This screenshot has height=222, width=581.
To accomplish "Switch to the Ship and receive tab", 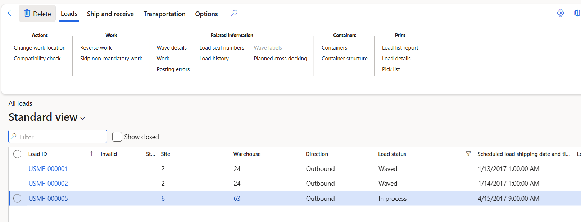I will pos(110,14).
